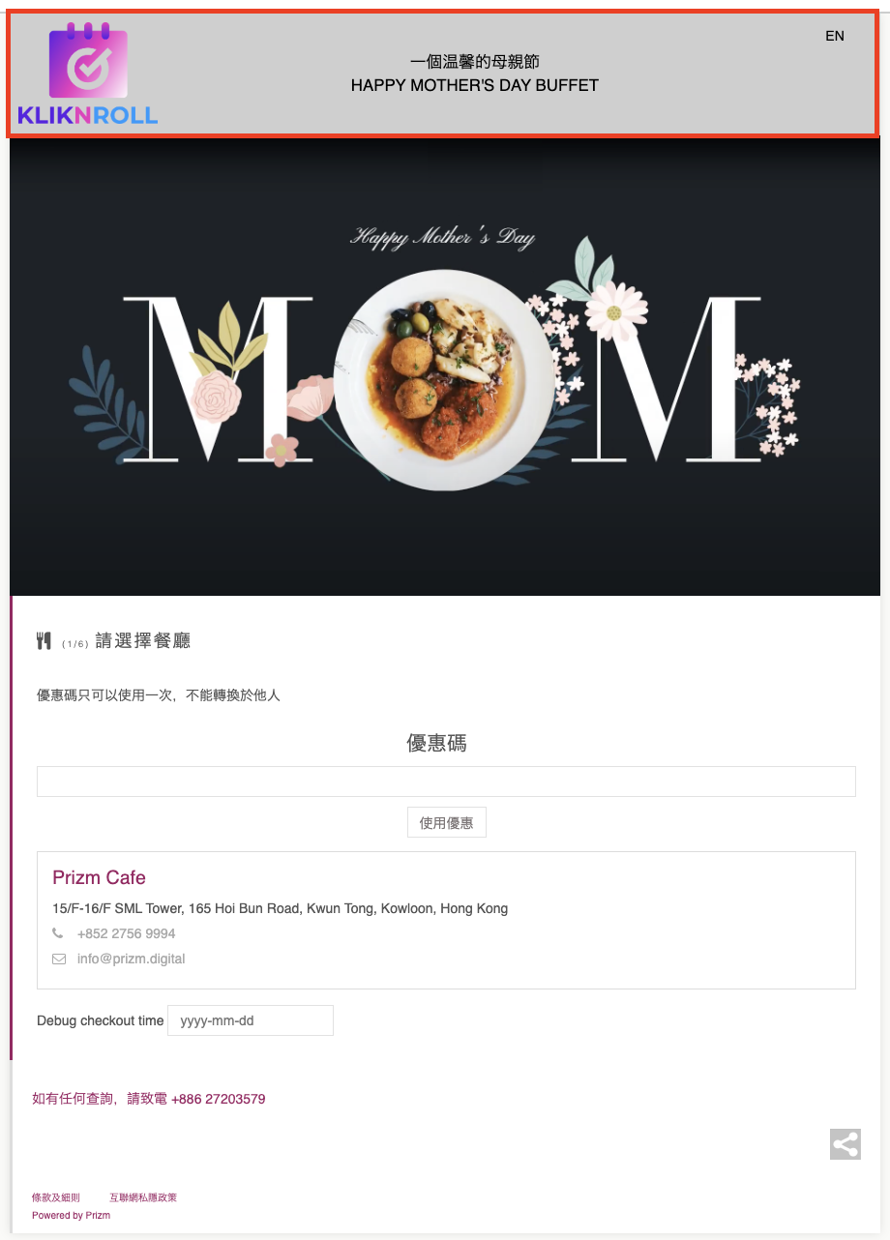Click the envelope email icon
This screenshot has width=890, height=1240.
pyautogui.click(x=59, y=959)
